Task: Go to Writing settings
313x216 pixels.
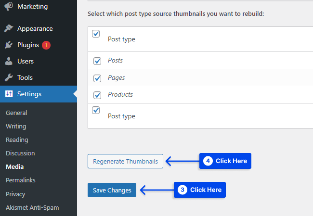Action: point(16,126)
